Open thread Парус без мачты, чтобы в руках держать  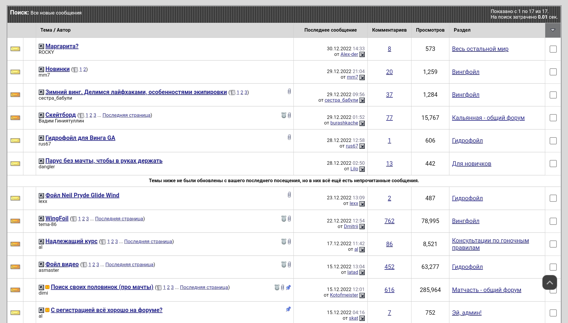[x=104, y=161]
